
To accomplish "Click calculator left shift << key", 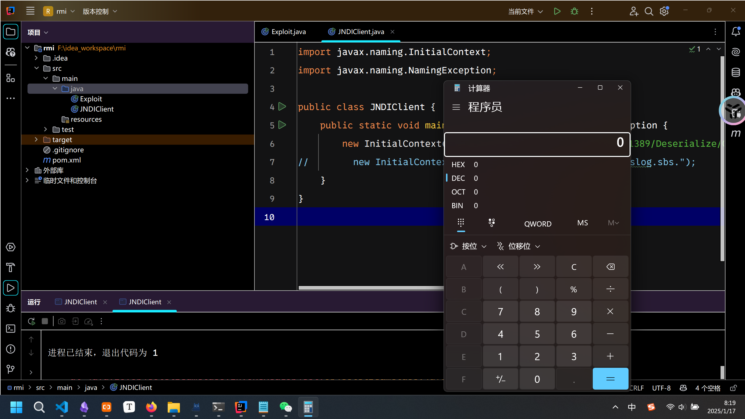I will (500, 267).
